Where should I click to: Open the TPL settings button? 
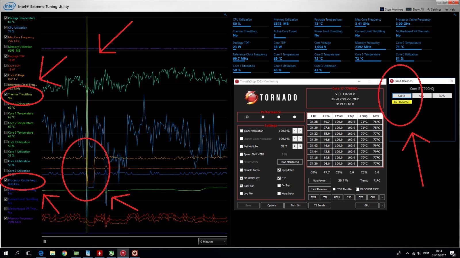click(x=325, y=197)
